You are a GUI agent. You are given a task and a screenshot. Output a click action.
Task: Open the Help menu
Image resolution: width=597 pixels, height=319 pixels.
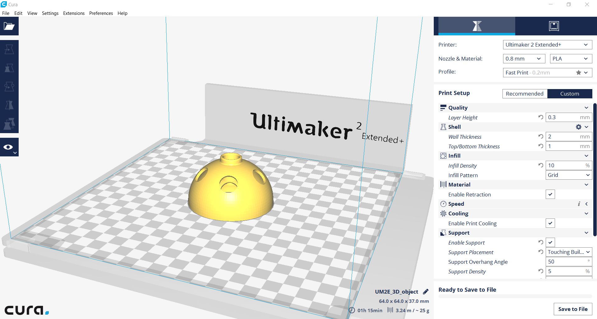(122, 13)
